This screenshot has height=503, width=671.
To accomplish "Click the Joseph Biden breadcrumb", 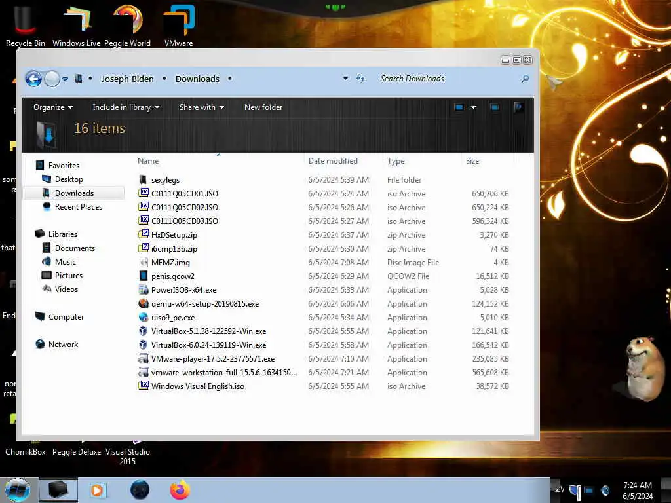I will pos(127,79).
